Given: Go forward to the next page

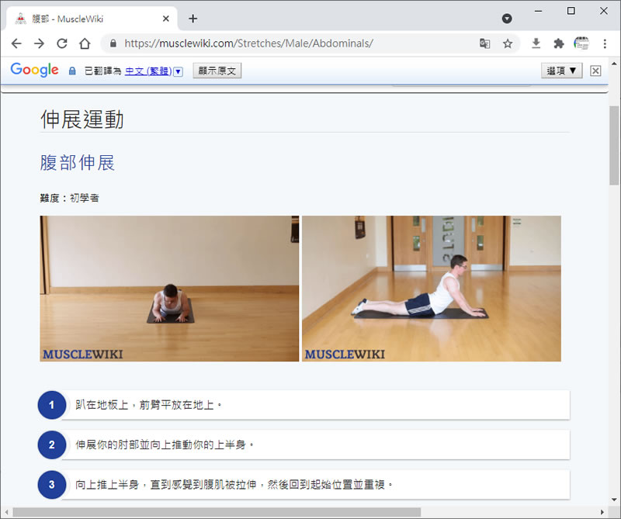Looking at the screenshot, I should click(39, 43).
